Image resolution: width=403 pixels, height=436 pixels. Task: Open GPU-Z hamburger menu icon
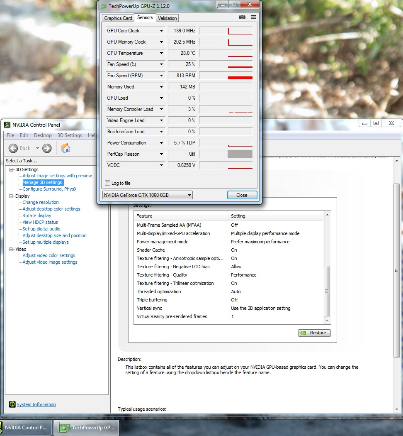[253, 17]
